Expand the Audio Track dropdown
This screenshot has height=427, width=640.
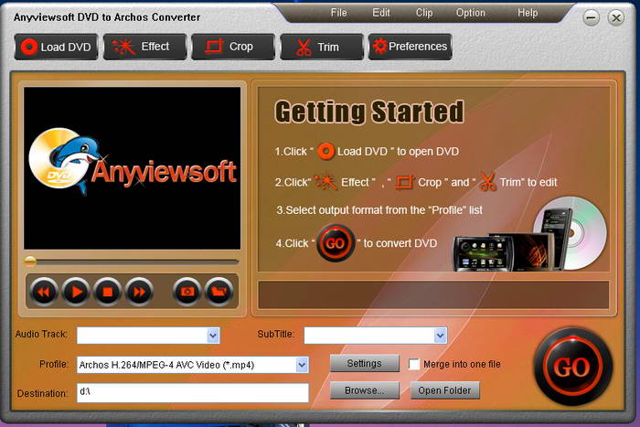[213, 336]
